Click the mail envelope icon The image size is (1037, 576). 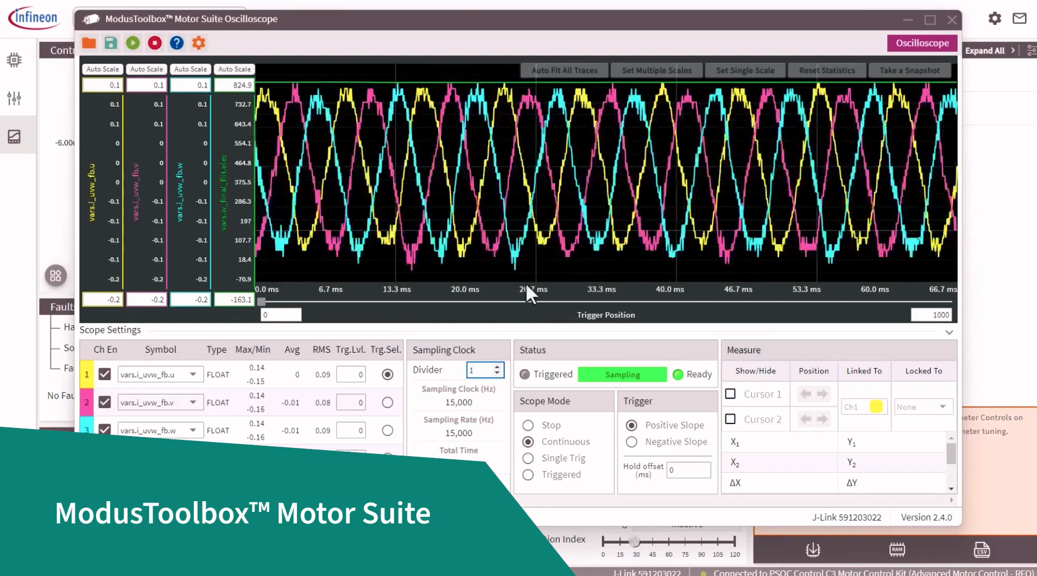[x=1019, y=18]
